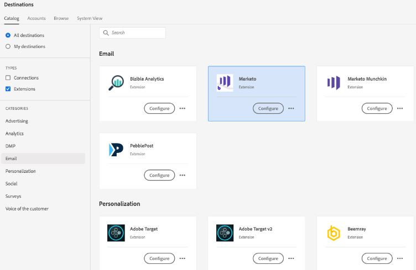Click the Bizible Analytics card title
Screen dimensions: 416x270
coord(147,79)
